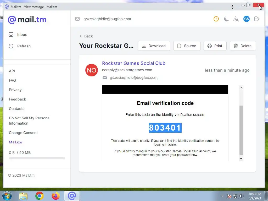The width and height of the screenshot is (268, 201).
Task: Open the network tray icon
Action: [x=235, y=196]
